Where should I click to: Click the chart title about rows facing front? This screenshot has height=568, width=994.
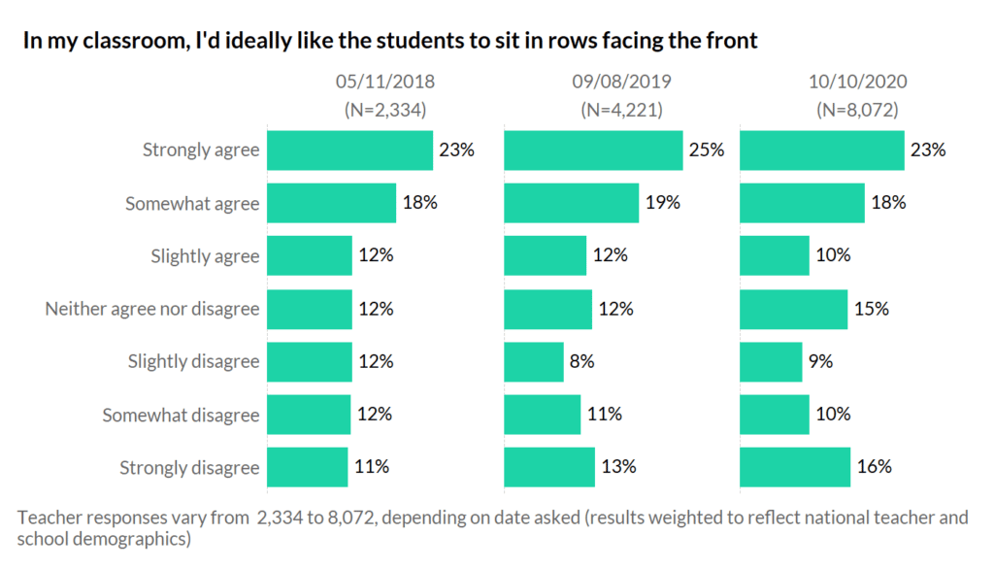pos(389,41)
